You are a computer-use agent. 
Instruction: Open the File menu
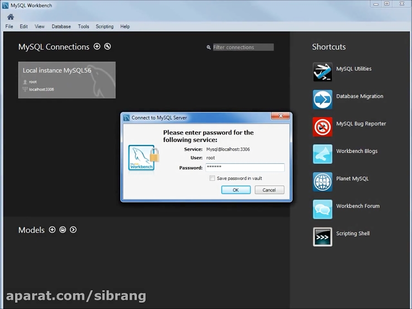pos(9,26)
